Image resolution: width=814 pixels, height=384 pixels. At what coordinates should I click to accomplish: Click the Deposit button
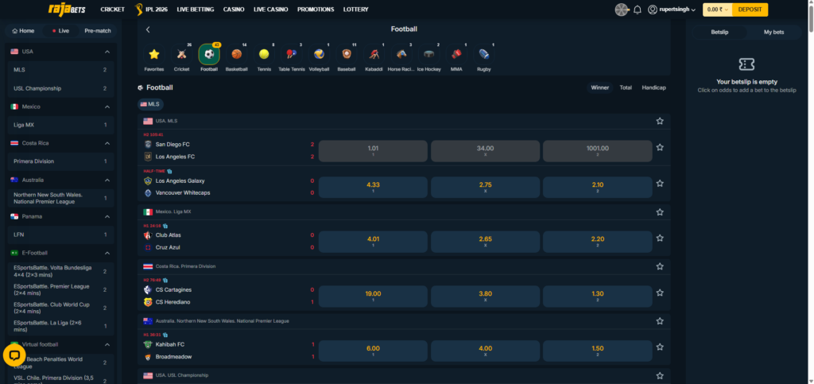pyautogui.click(x=750, y=10)
